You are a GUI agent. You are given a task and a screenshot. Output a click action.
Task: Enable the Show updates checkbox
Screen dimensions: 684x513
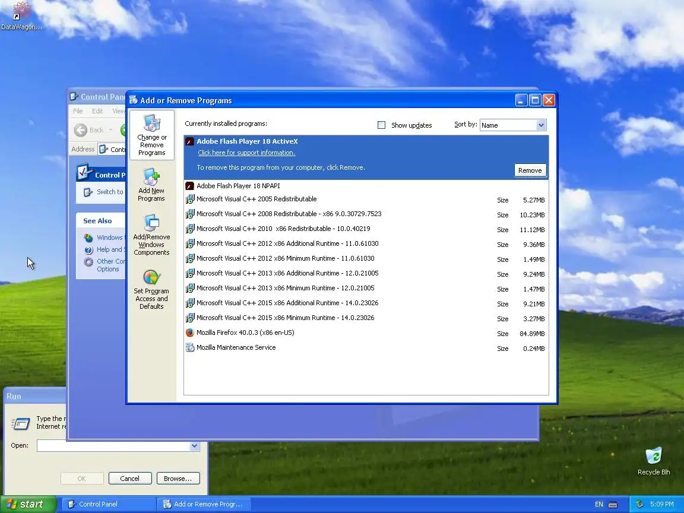click(x=381, y=125)
